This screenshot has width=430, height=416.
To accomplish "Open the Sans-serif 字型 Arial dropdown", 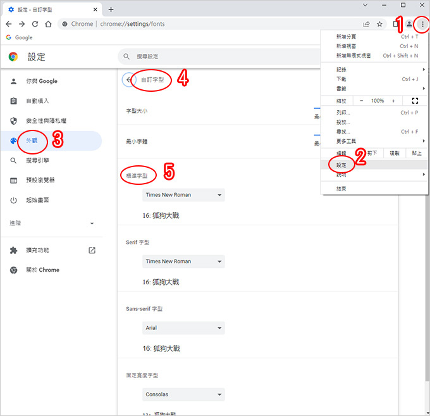I will click(183, 328).
